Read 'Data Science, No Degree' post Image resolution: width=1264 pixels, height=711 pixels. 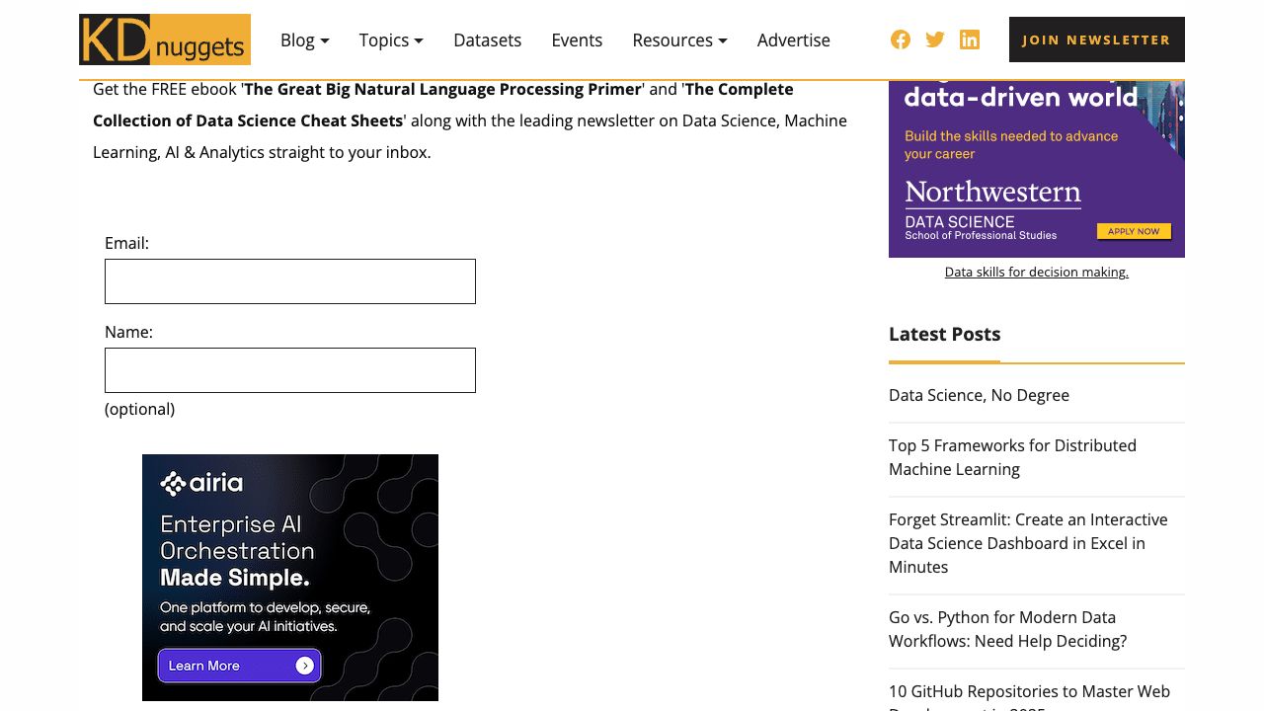[x=979, y=395]
